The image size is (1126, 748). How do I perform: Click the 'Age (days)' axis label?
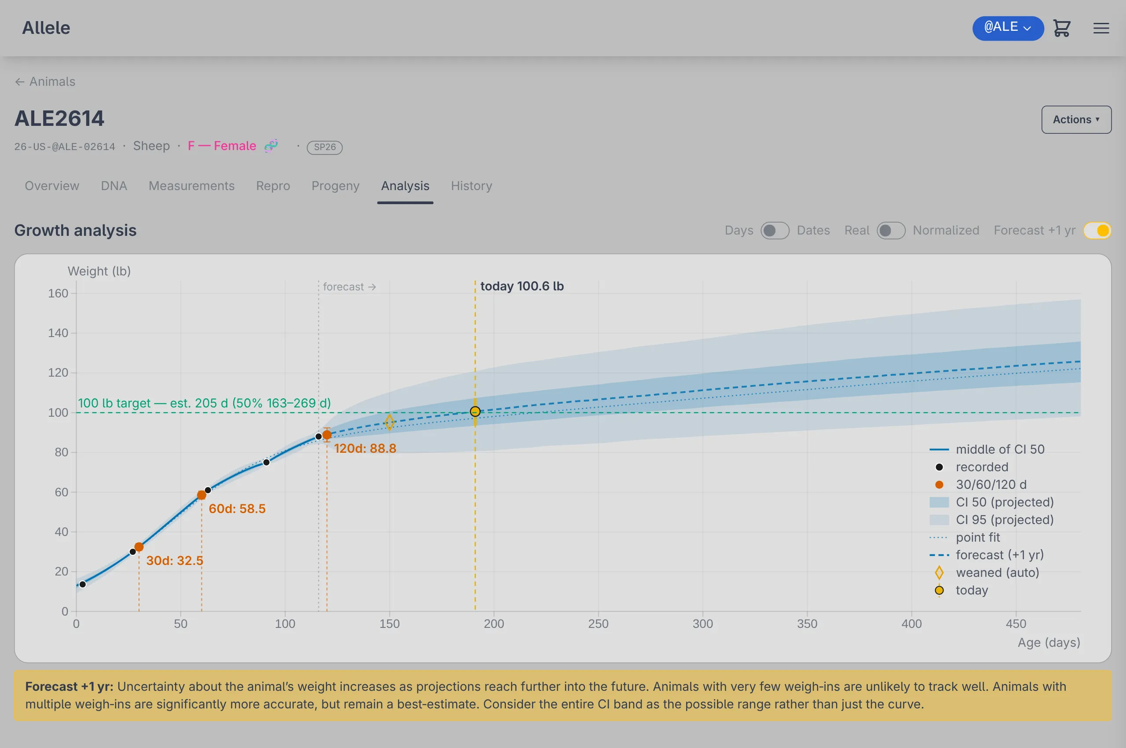tap(1049, 642)
